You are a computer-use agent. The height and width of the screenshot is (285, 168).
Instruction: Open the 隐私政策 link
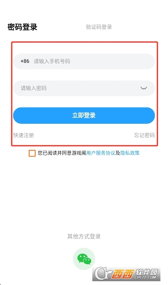pyautogui.click(x=130, y=153)
